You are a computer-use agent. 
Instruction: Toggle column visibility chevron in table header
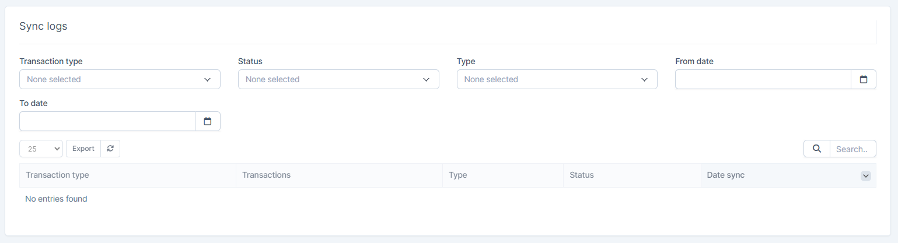pyautogui.click(x=866, y=175)
